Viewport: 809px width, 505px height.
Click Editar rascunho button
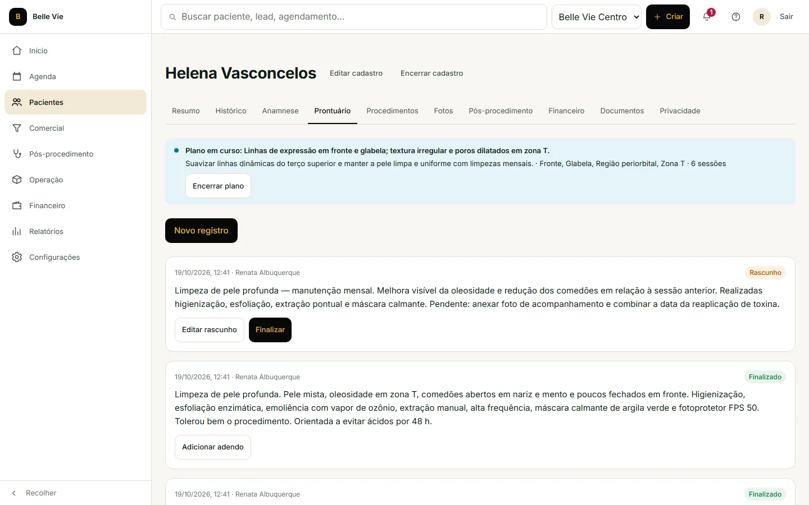pyautogui.click(x=210, y=330)
